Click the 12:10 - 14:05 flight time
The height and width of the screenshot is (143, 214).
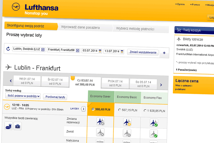[21, 105]
